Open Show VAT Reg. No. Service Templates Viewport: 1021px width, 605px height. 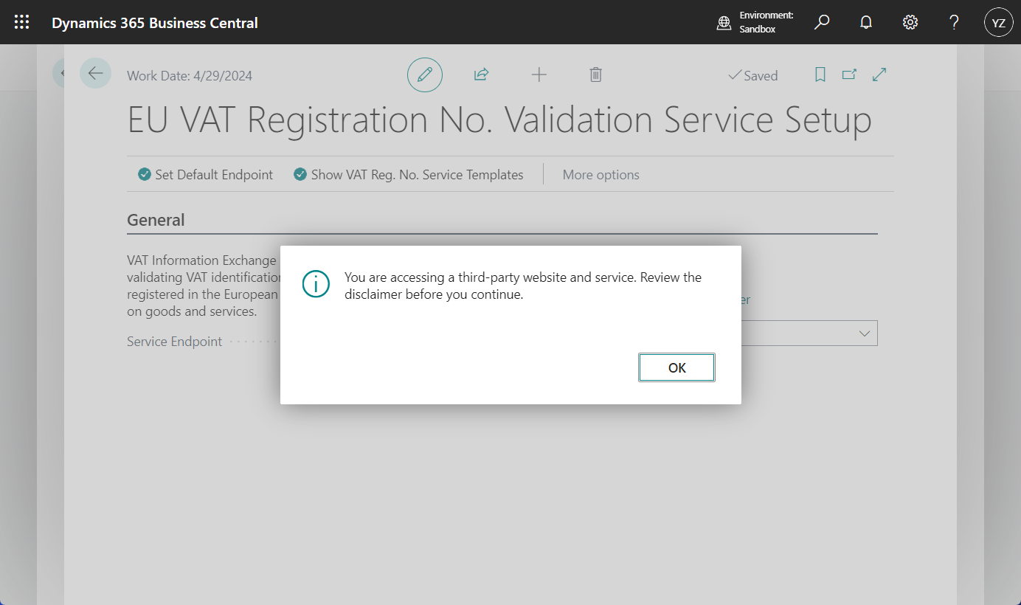click(409, 174)
